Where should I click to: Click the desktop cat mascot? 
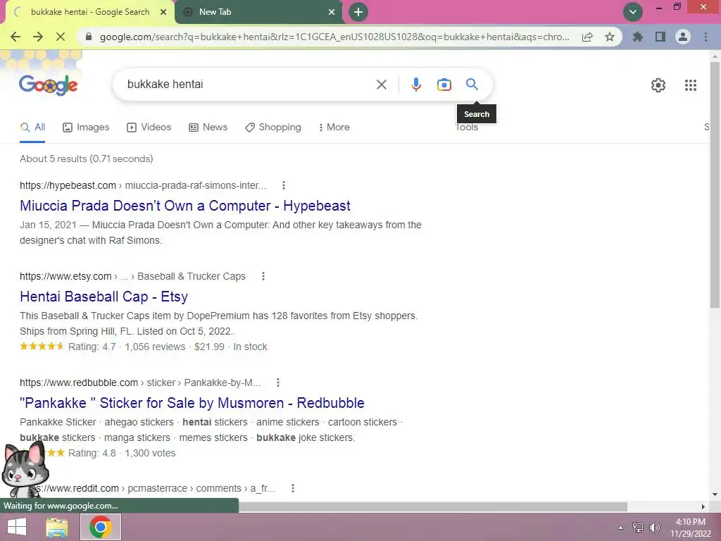(x=24, y=469)
